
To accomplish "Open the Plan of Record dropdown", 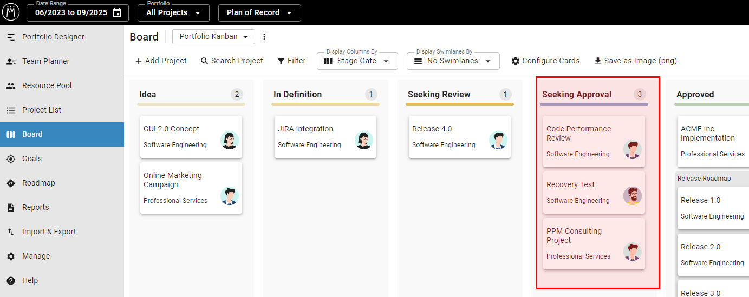I will [259, 12].
